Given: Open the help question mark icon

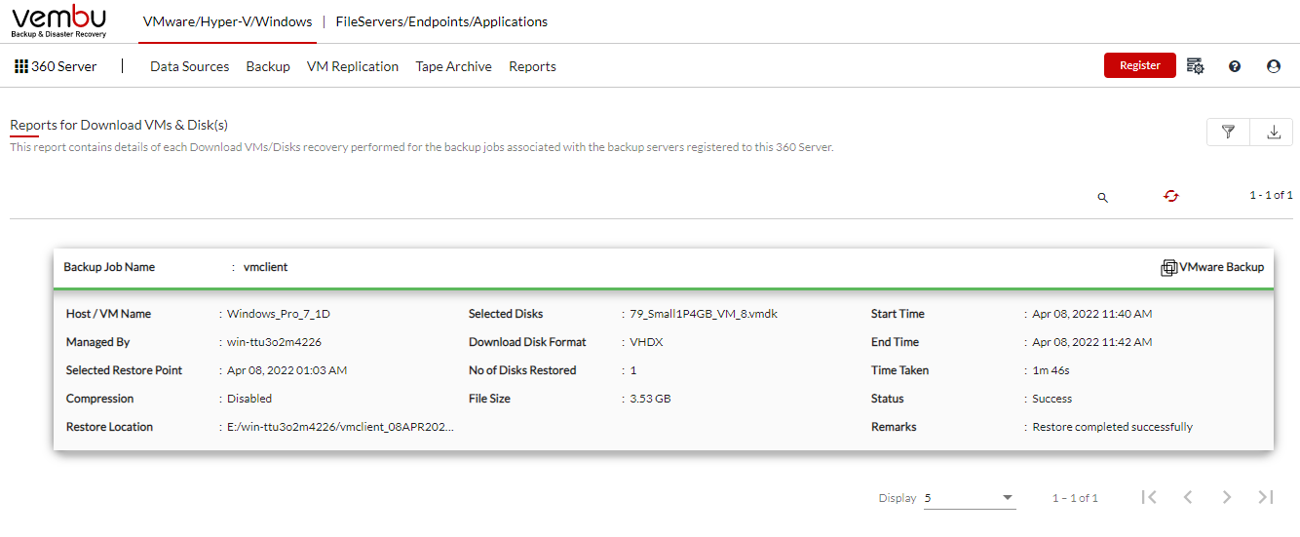Looking at the screenshot, I should (1235, 66).
